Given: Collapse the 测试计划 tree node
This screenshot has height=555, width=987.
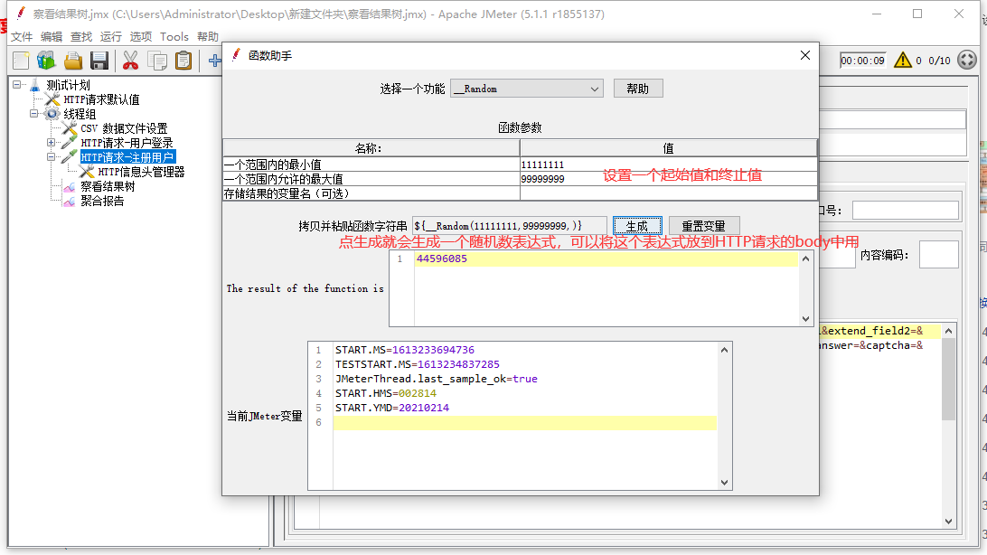Looking at the screenshot, I should [16, 85].
